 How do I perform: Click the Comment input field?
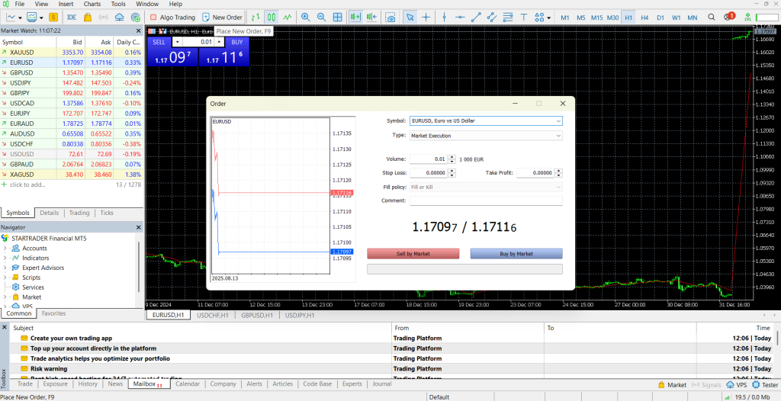point(486,200)
